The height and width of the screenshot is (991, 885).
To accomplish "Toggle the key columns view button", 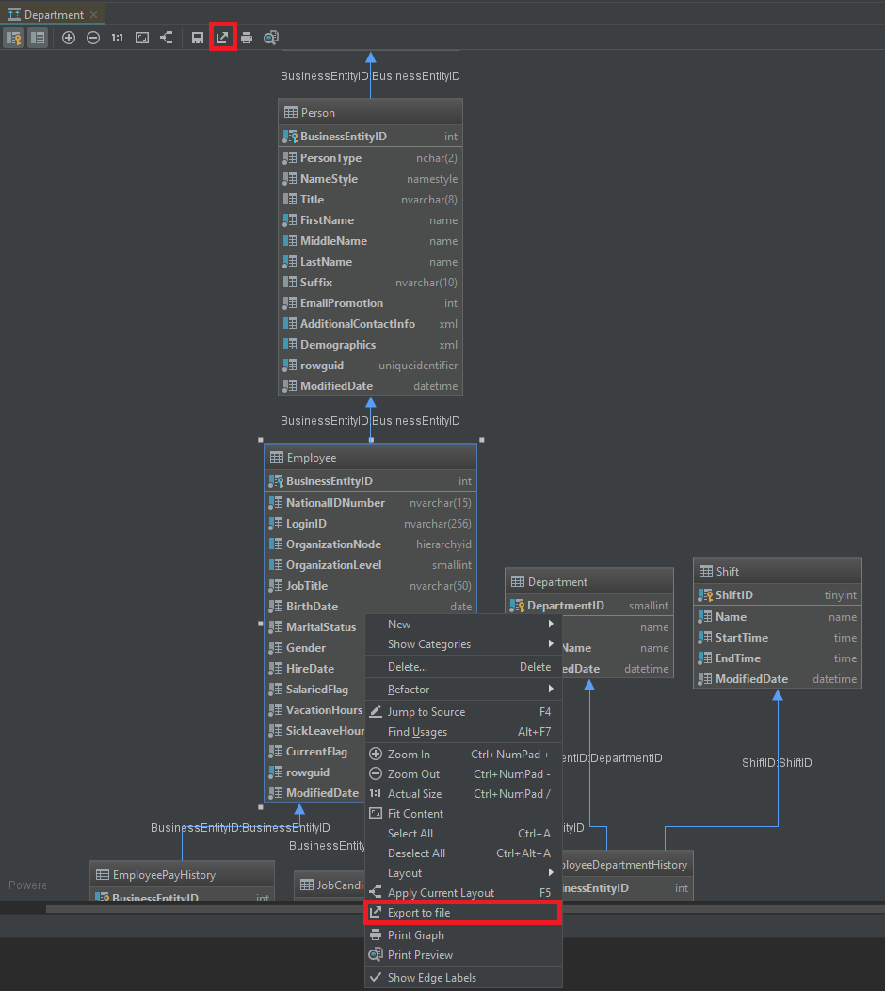I will click(x=14, y=38).
